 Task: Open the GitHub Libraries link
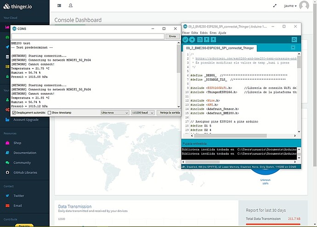tap(25, 172)
